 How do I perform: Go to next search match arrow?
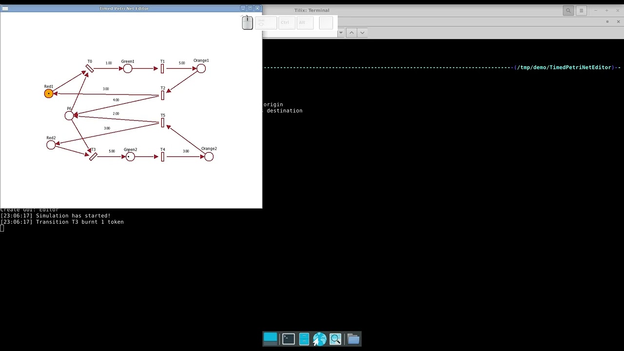(x=362, y=33)
